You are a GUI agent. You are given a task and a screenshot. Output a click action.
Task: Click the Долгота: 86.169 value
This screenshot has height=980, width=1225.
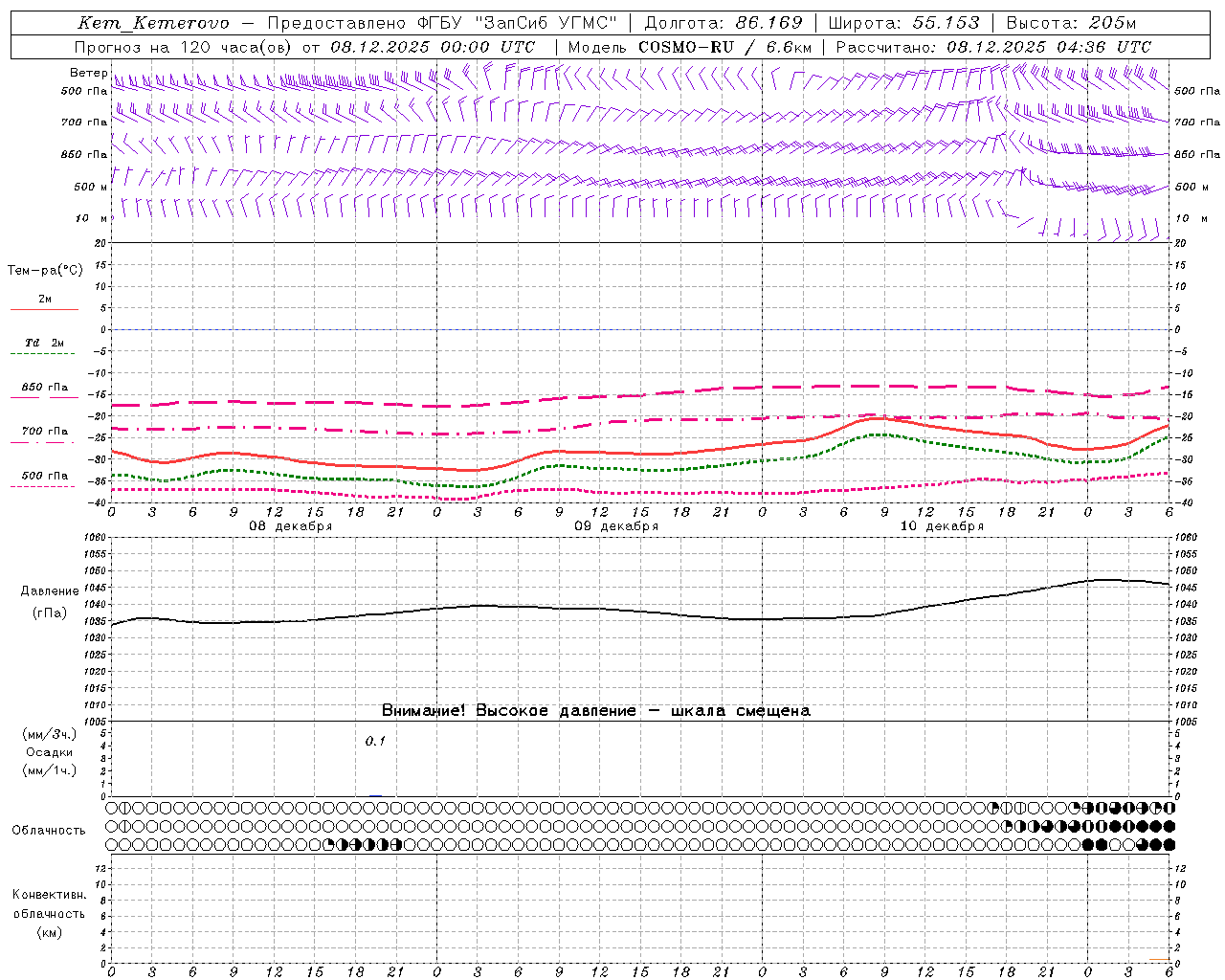[x=724, y=23]
